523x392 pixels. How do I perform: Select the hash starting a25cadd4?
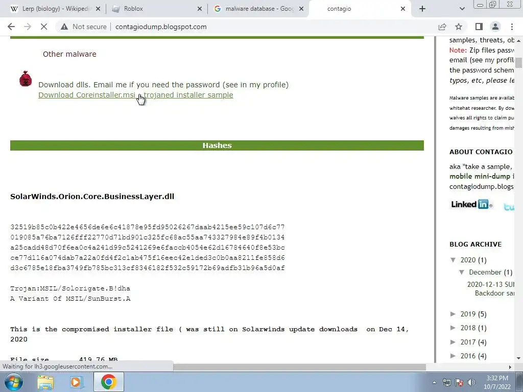pyautogui.click(x=148, y=248)
